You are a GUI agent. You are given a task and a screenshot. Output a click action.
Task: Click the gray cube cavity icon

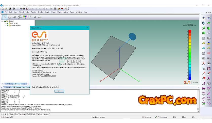pos(204,38)
